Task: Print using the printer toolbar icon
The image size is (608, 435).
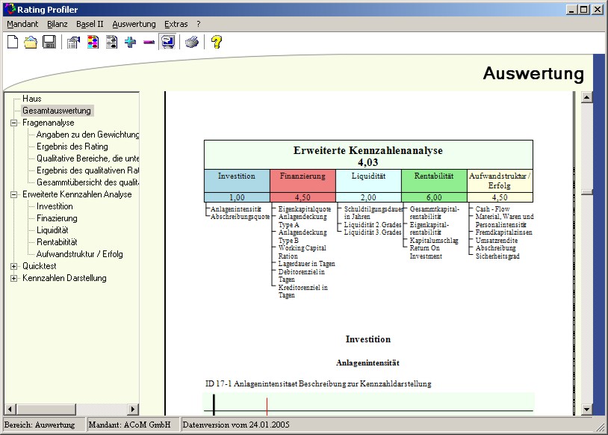Action: click(191, 42)
